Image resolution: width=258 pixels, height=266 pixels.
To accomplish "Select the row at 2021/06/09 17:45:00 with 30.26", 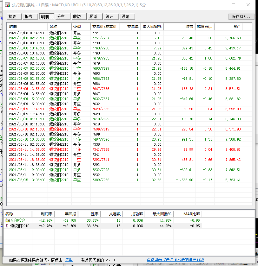I will pyautogui.click(x=129, y=109).
